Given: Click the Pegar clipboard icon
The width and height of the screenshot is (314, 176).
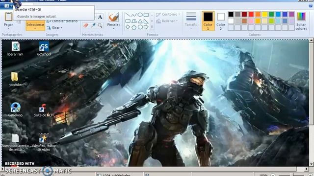Looking at the screenshot, I should 8,17.
